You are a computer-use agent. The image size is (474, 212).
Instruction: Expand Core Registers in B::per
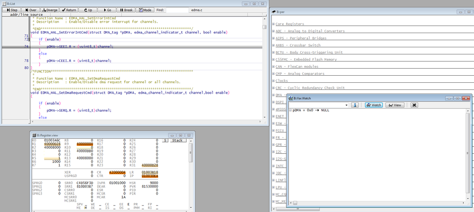[273, 24]
